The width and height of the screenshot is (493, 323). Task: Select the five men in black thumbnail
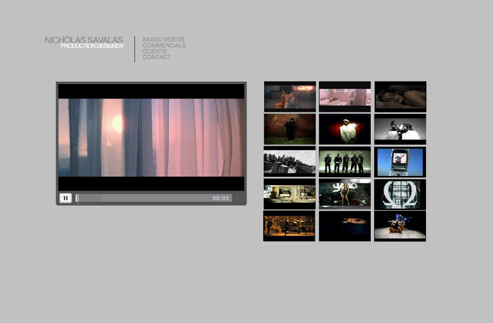coord(345,162)
